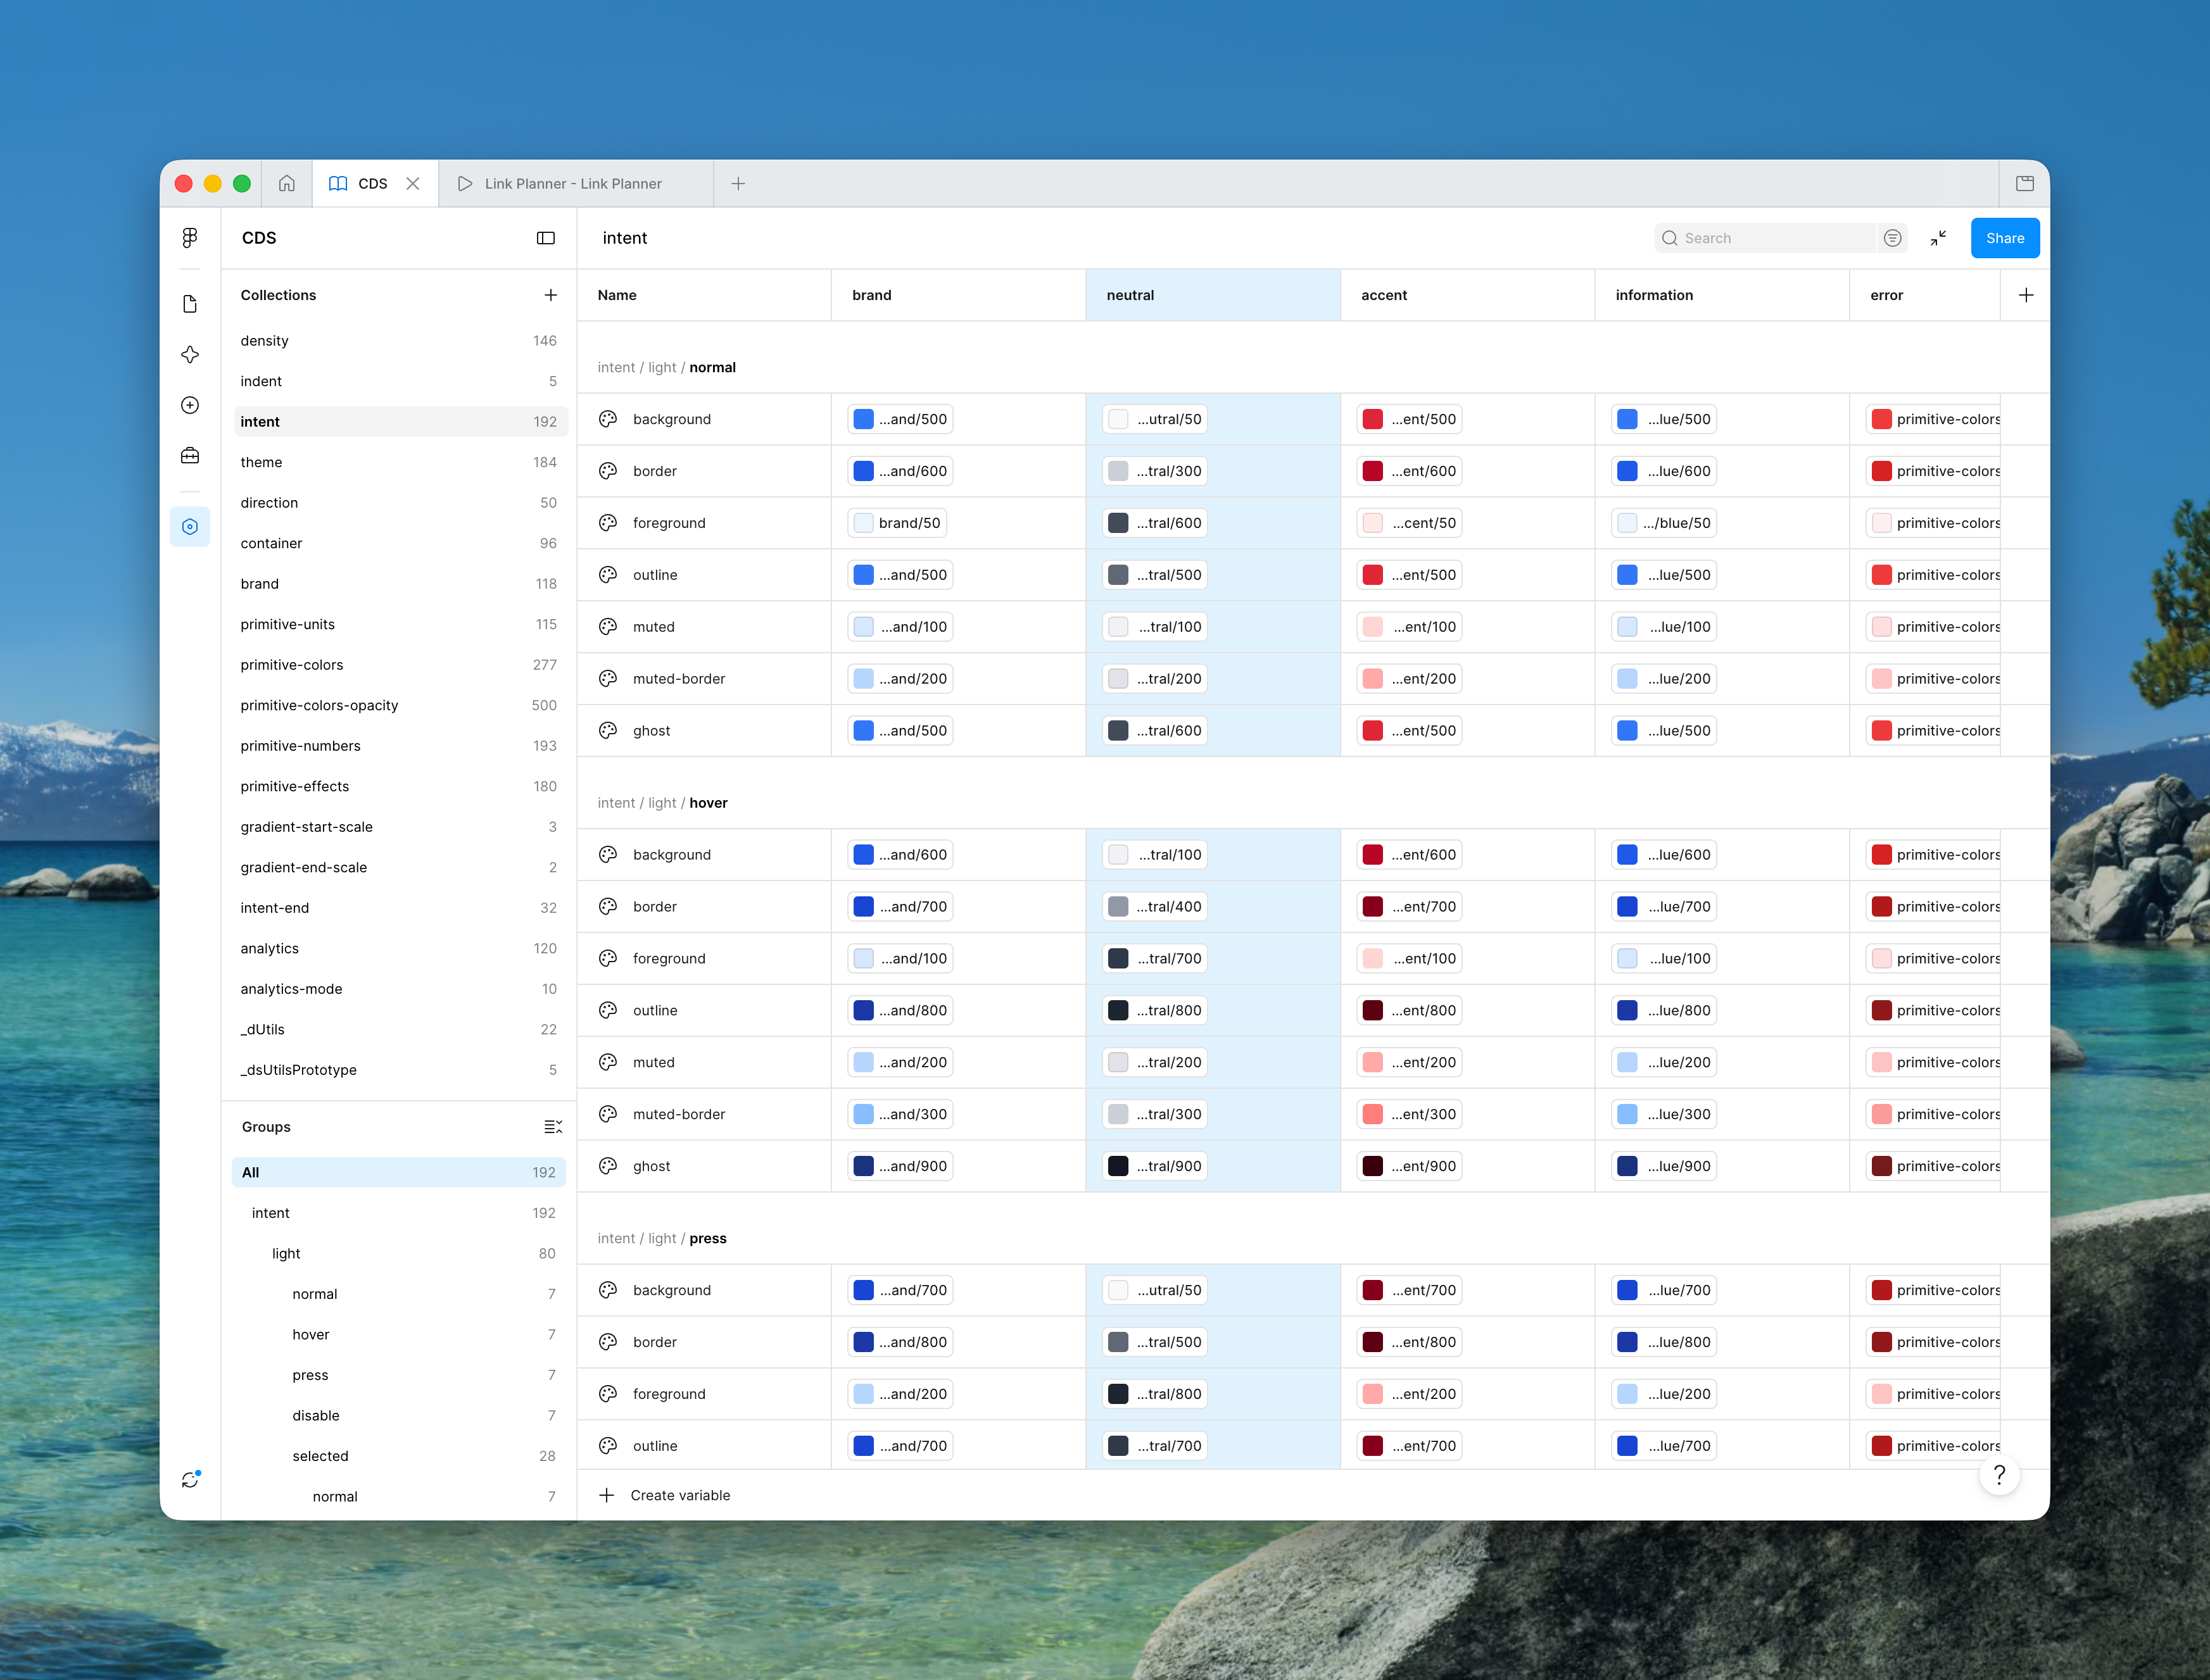Image resolution: width=2210 pixels, height=1680 pixels.
Task: Open the help question mark button
Action: pyautogui.click(x=1999, y=1475)
